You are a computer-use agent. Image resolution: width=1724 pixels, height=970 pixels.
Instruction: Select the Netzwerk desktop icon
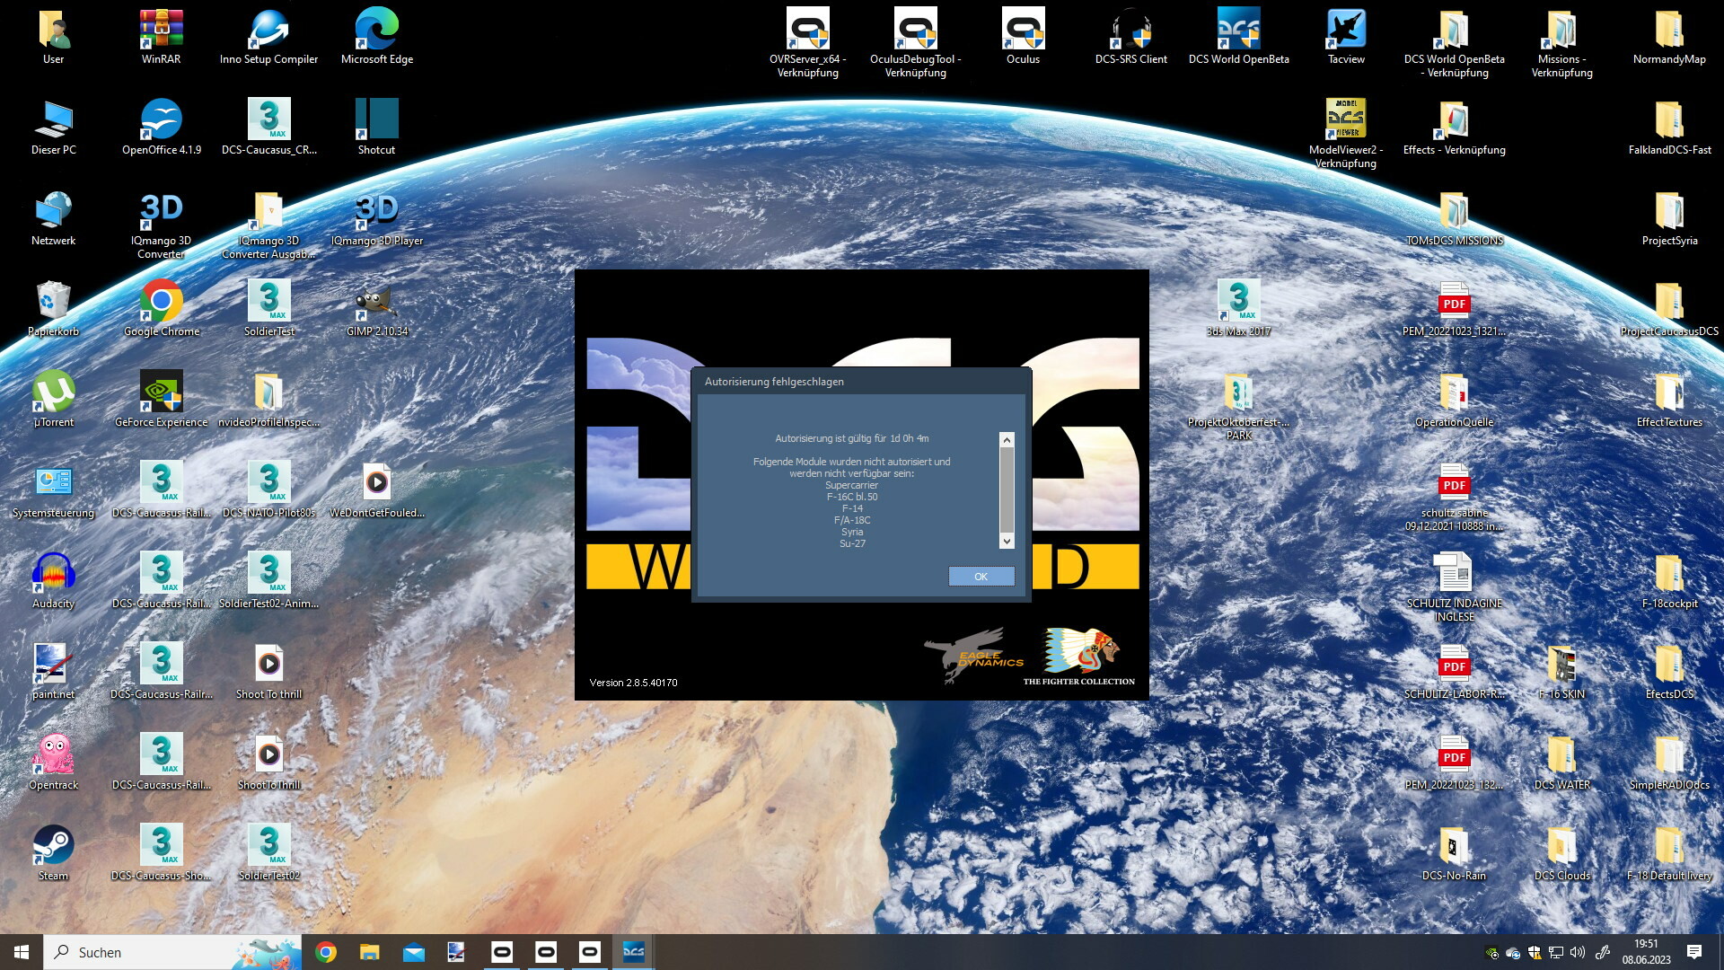(54, 218)
